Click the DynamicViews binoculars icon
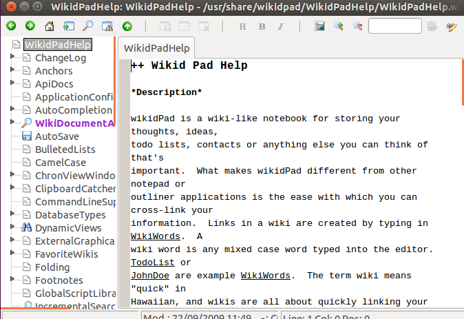The height and width of the screenshot is (319, 464). [27, 227]
